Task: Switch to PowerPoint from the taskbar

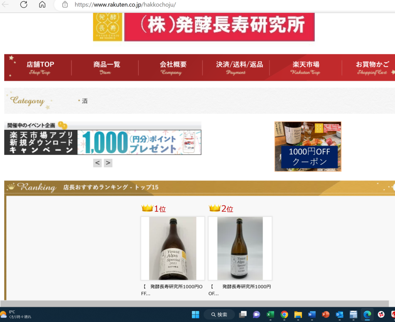Action: 326,314
